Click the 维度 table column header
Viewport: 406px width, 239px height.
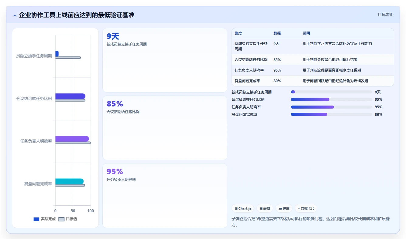point(238,33)
